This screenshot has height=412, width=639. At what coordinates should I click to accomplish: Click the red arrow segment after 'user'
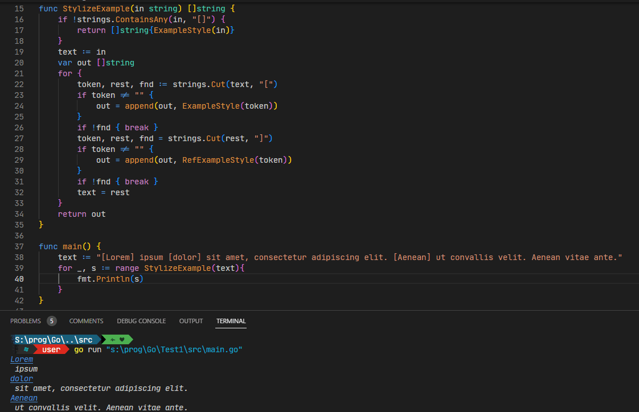click(66, 349)
